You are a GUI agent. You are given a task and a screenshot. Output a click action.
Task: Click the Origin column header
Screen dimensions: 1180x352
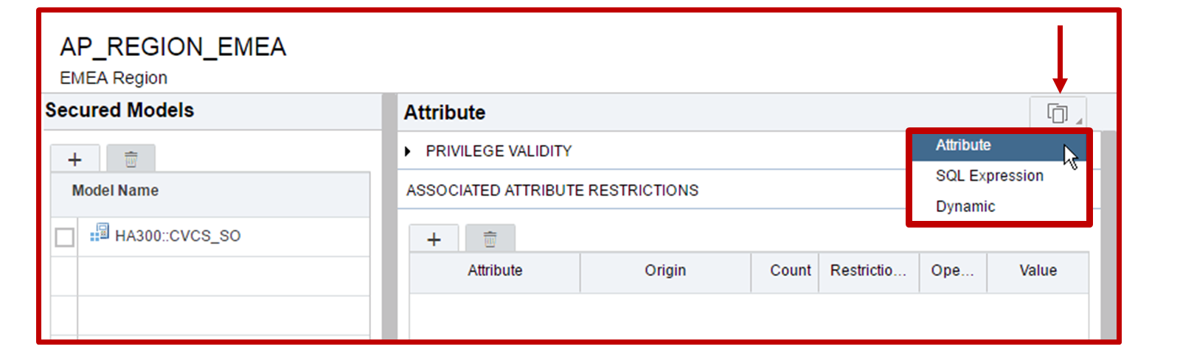(665, 271)
